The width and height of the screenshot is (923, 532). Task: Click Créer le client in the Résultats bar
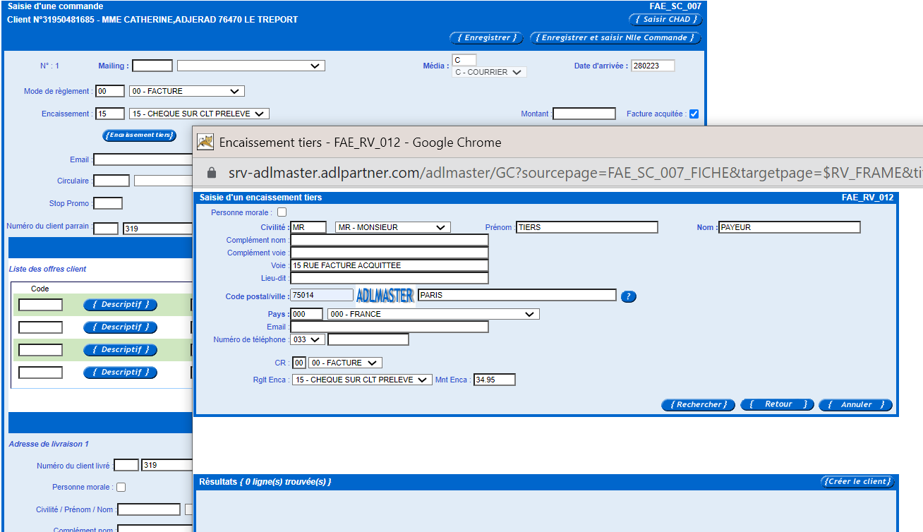857,482
